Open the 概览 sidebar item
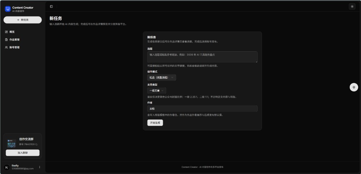 pyautogui.click(x=23, y=32)
